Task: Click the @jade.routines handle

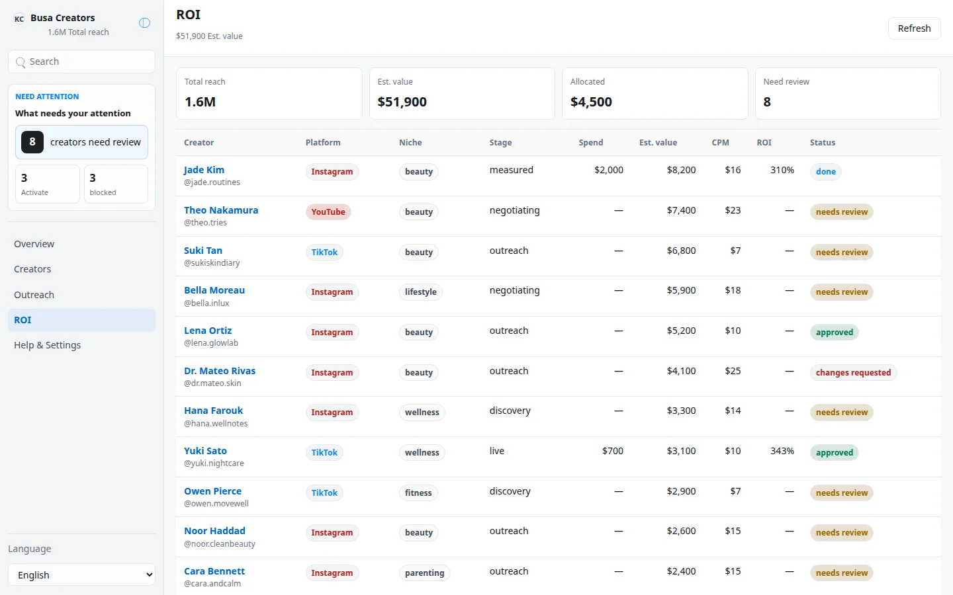Action: pos(212,182)
